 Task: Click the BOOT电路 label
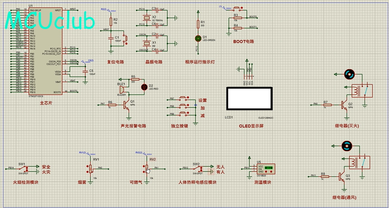coord(244,41)
